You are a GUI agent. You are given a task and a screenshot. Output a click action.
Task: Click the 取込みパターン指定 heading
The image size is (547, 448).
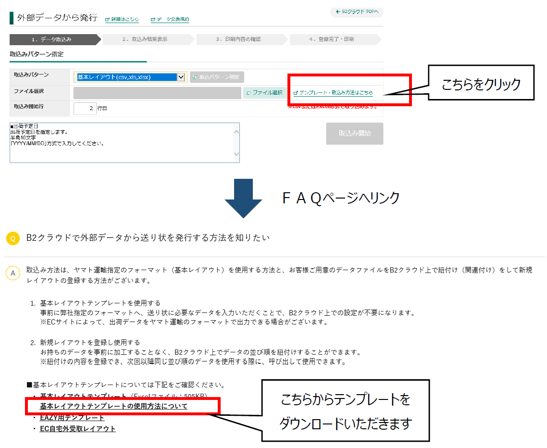(x=37, y=54)
